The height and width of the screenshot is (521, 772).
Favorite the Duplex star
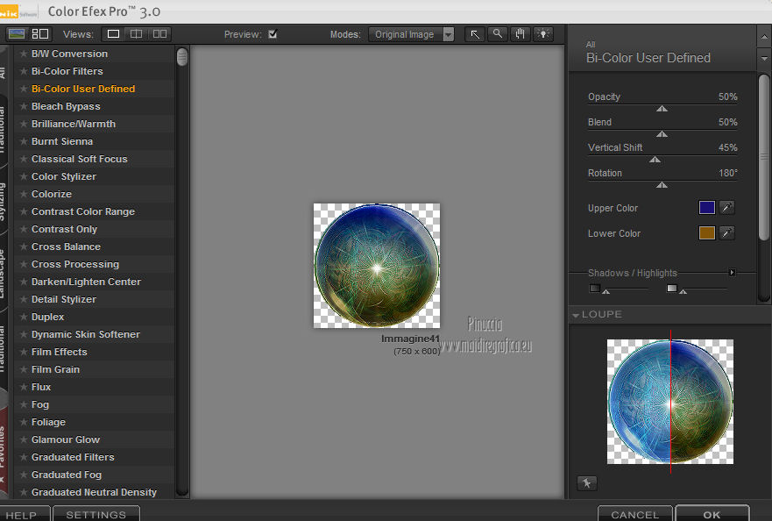23,317
